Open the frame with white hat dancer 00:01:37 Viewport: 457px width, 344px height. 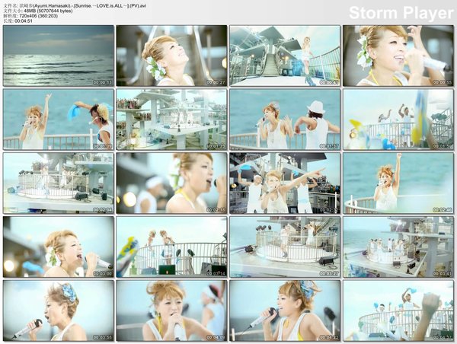coord(285,119)
